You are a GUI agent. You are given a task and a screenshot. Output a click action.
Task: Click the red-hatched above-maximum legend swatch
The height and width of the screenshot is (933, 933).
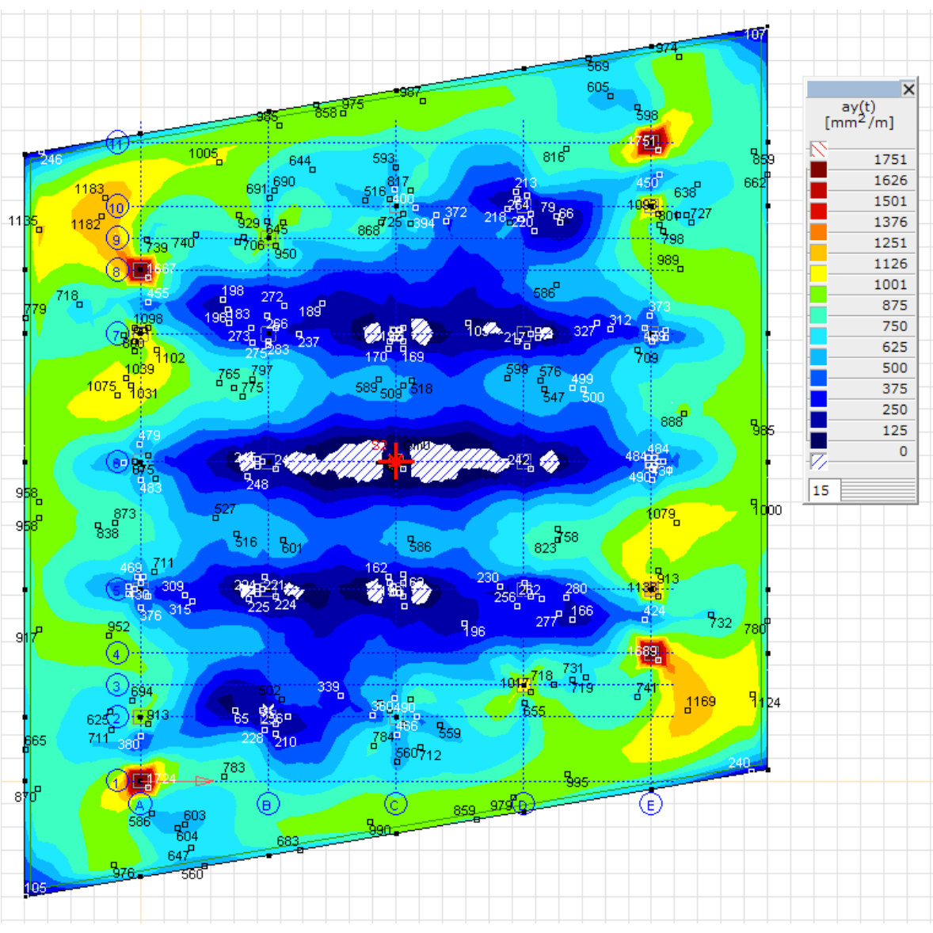818,149
